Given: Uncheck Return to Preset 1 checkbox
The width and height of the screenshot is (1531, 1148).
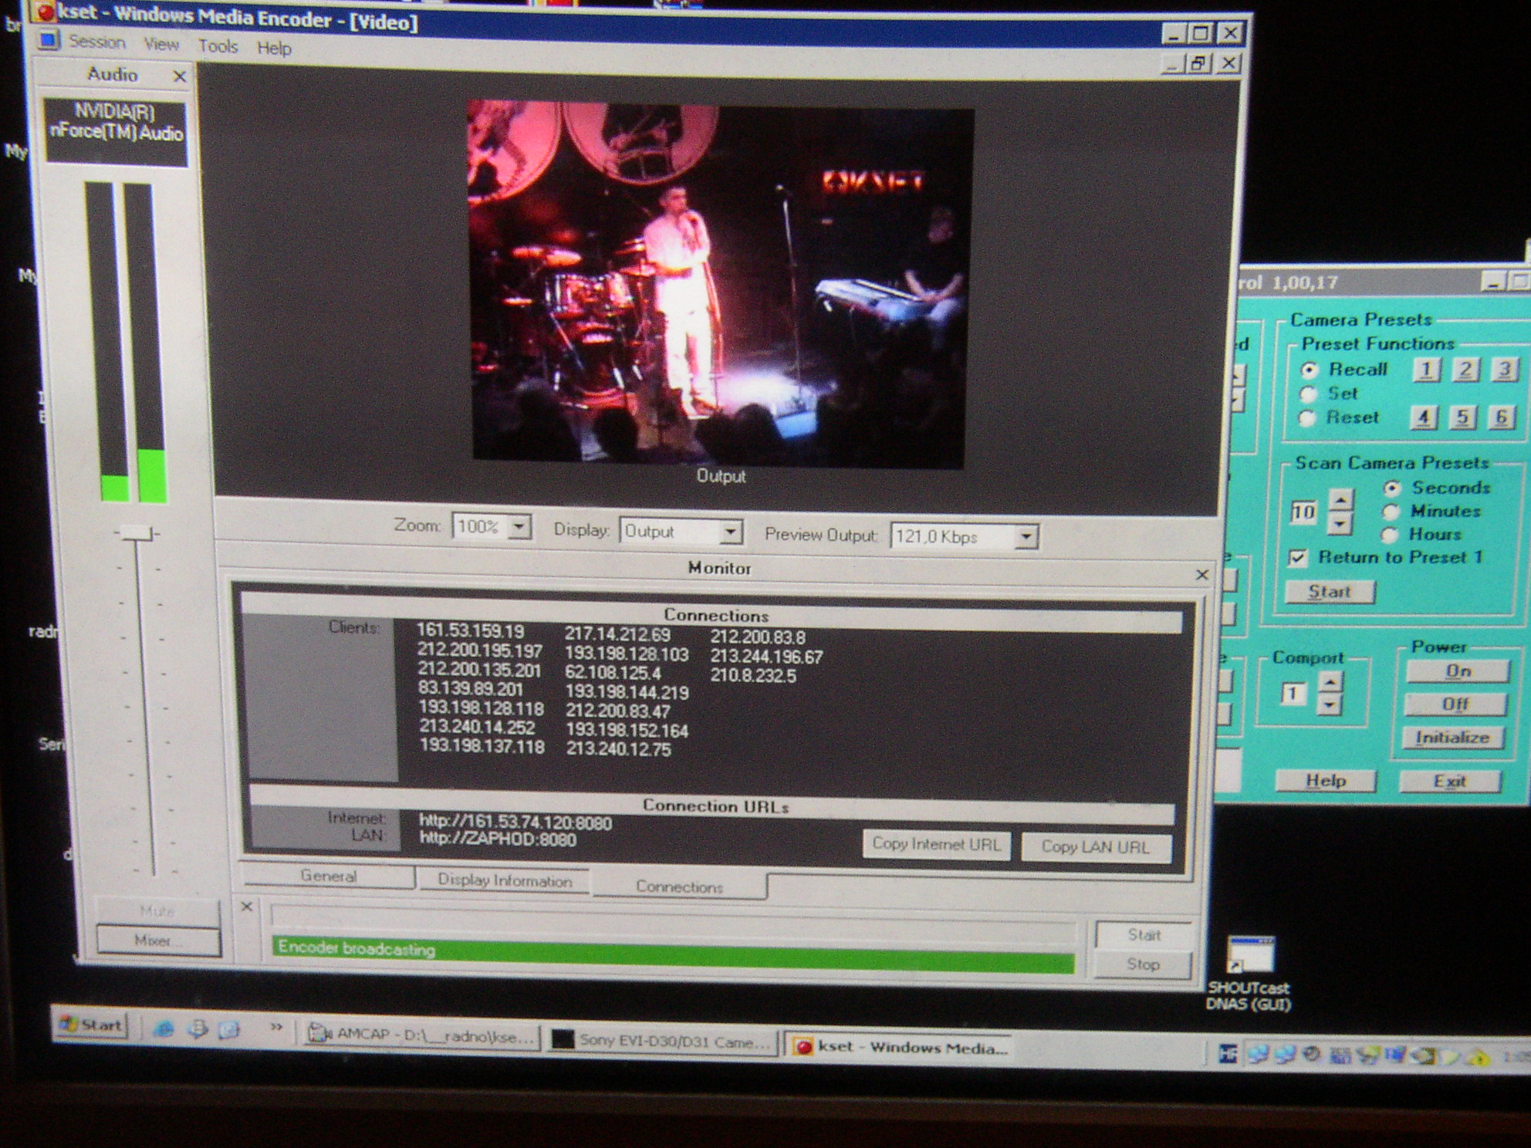Looking at the screenshot, I should (1298, 558).
